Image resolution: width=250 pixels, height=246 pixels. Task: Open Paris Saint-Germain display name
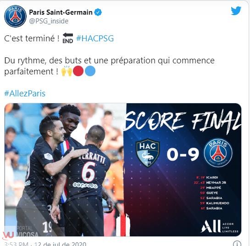pyautogui.click(x=61, y=12)
